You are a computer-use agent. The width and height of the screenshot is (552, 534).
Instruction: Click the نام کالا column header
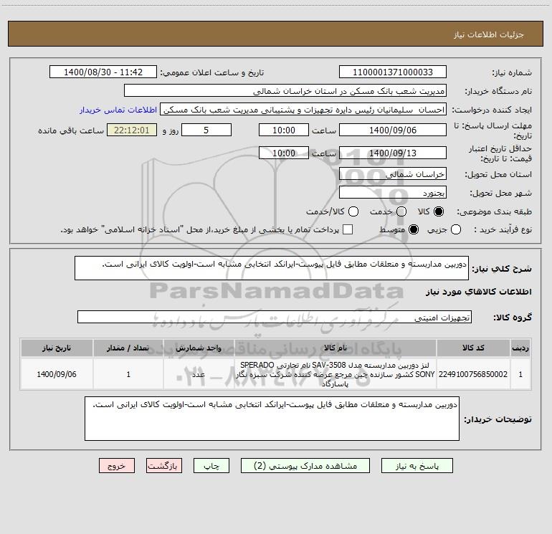tap(336, 348)
